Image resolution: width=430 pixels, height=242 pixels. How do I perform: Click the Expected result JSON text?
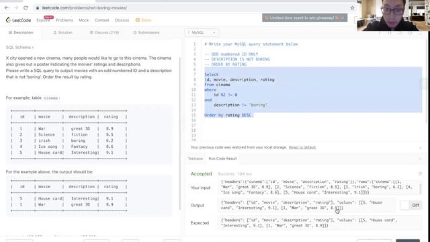(x=309, y=223)
